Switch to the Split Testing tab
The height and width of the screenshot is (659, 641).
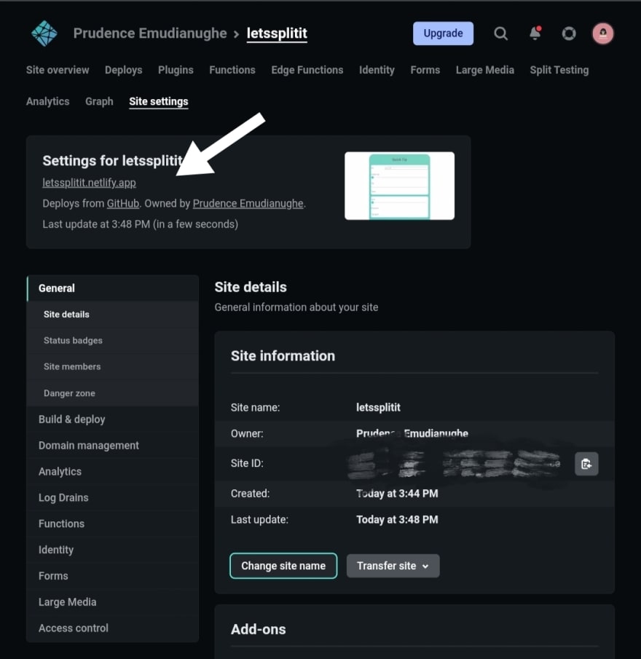coord(559,70)
